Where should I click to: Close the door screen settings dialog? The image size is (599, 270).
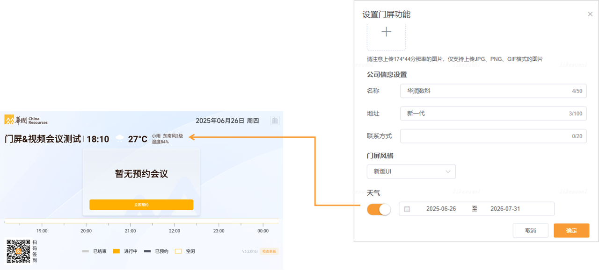pos(590,14)
